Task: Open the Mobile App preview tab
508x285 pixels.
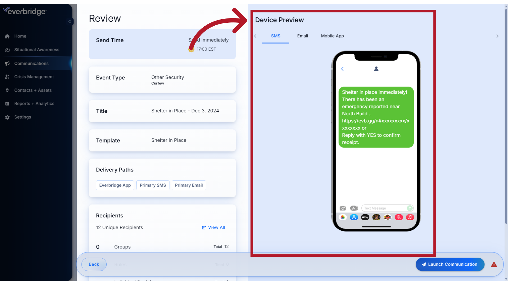Action: coord(332,36)
